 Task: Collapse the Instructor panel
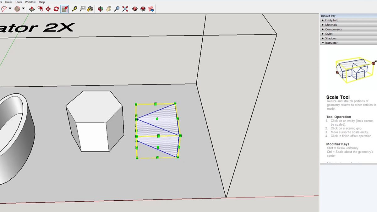point(331,43)
